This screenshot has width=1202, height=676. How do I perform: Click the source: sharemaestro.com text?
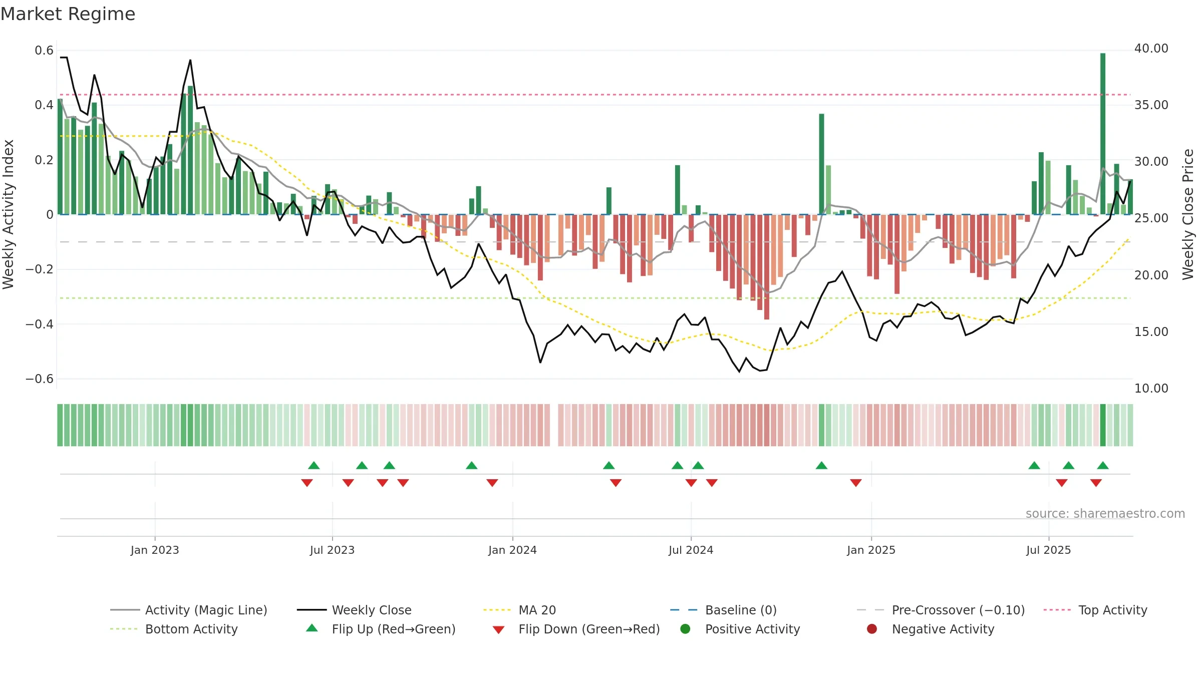pos(1105,513)
